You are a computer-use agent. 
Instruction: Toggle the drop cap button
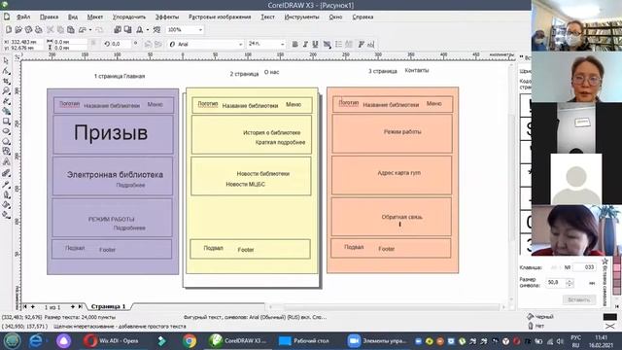(349, 45)
